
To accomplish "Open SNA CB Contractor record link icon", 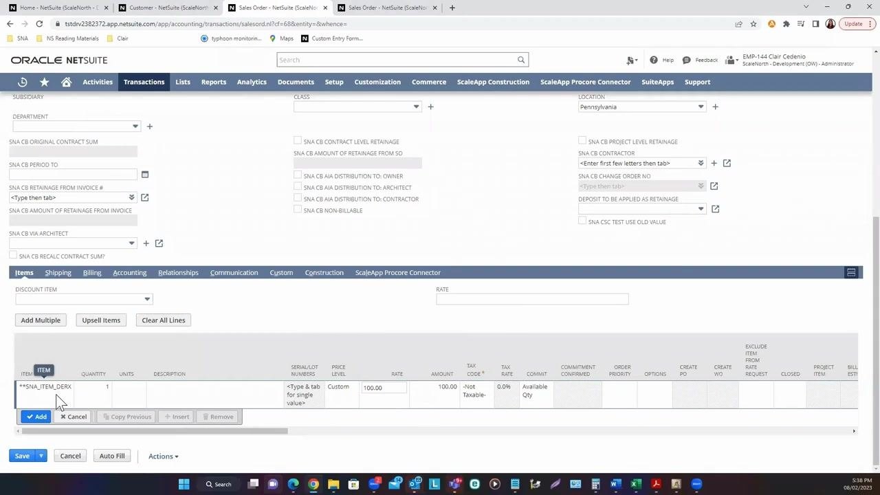I will click(727, 164).
